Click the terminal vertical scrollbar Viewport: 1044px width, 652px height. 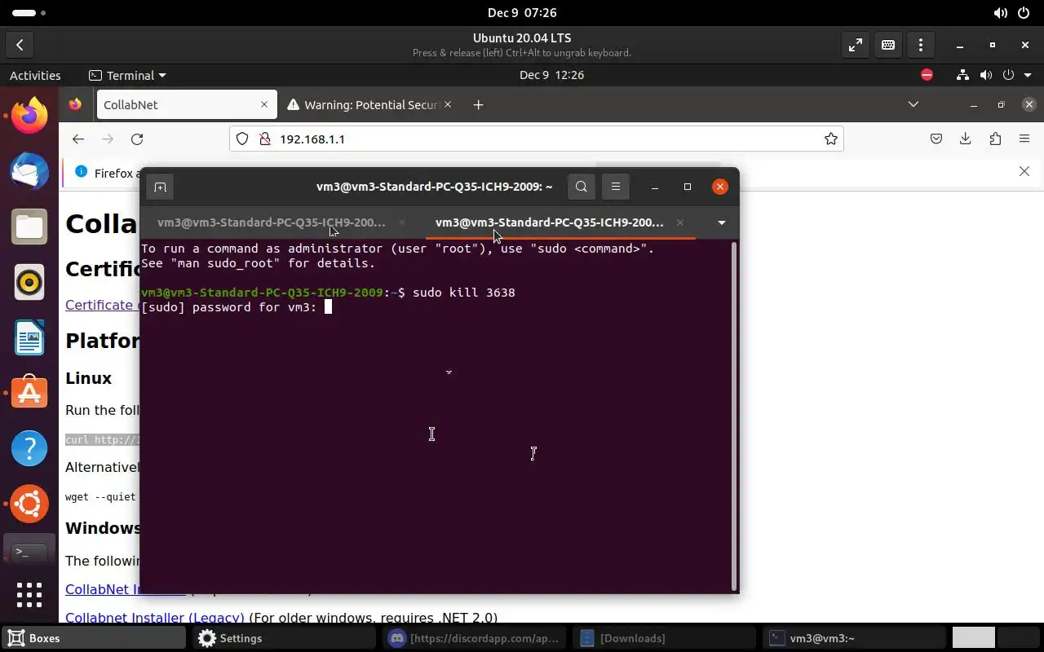click(x=735, y=416)
